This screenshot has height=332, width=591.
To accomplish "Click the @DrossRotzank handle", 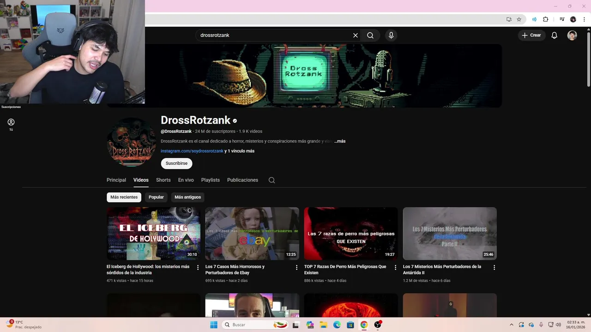I will click(x=176, y=131).
